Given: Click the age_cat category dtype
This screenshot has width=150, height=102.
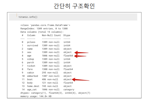Looking at the screenshot, I should [x=69, y=90].
